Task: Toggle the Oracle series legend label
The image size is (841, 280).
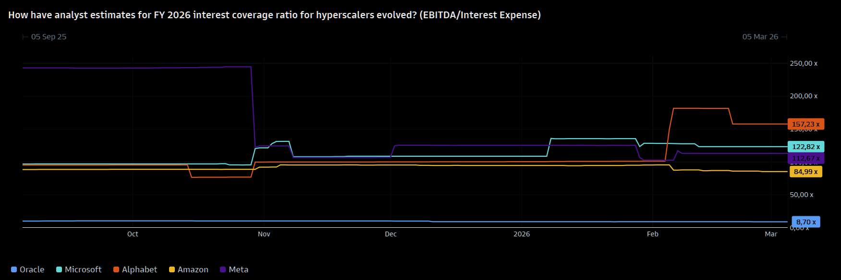Action: 32,269
